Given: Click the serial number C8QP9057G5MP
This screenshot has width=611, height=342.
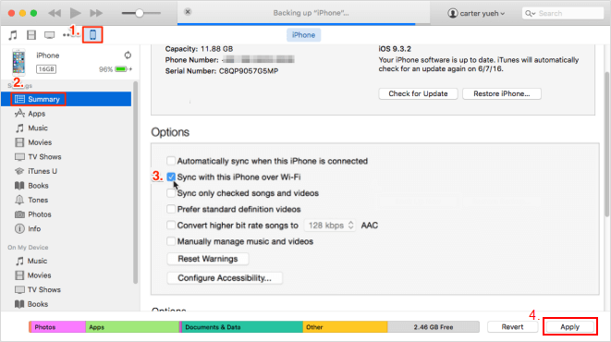Looking at the screenshot, I should [249, 71].
